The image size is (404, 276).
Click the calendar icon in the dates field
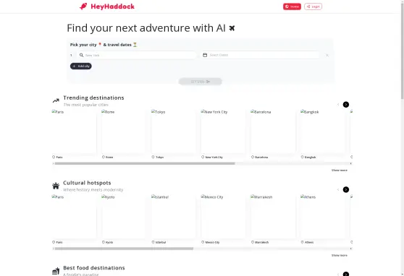tap(205, 55)
